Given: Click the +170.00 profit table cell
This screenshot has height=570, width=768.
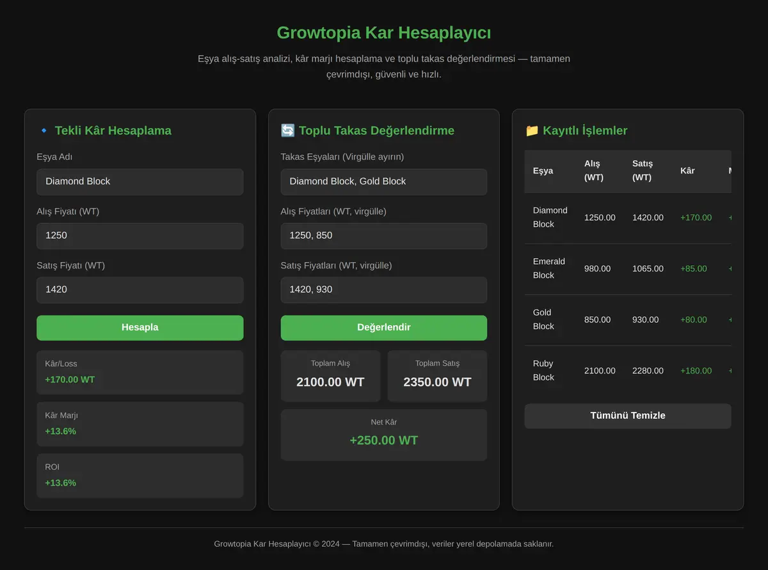Looking at the screenshot, I should (x=696, y=218).
